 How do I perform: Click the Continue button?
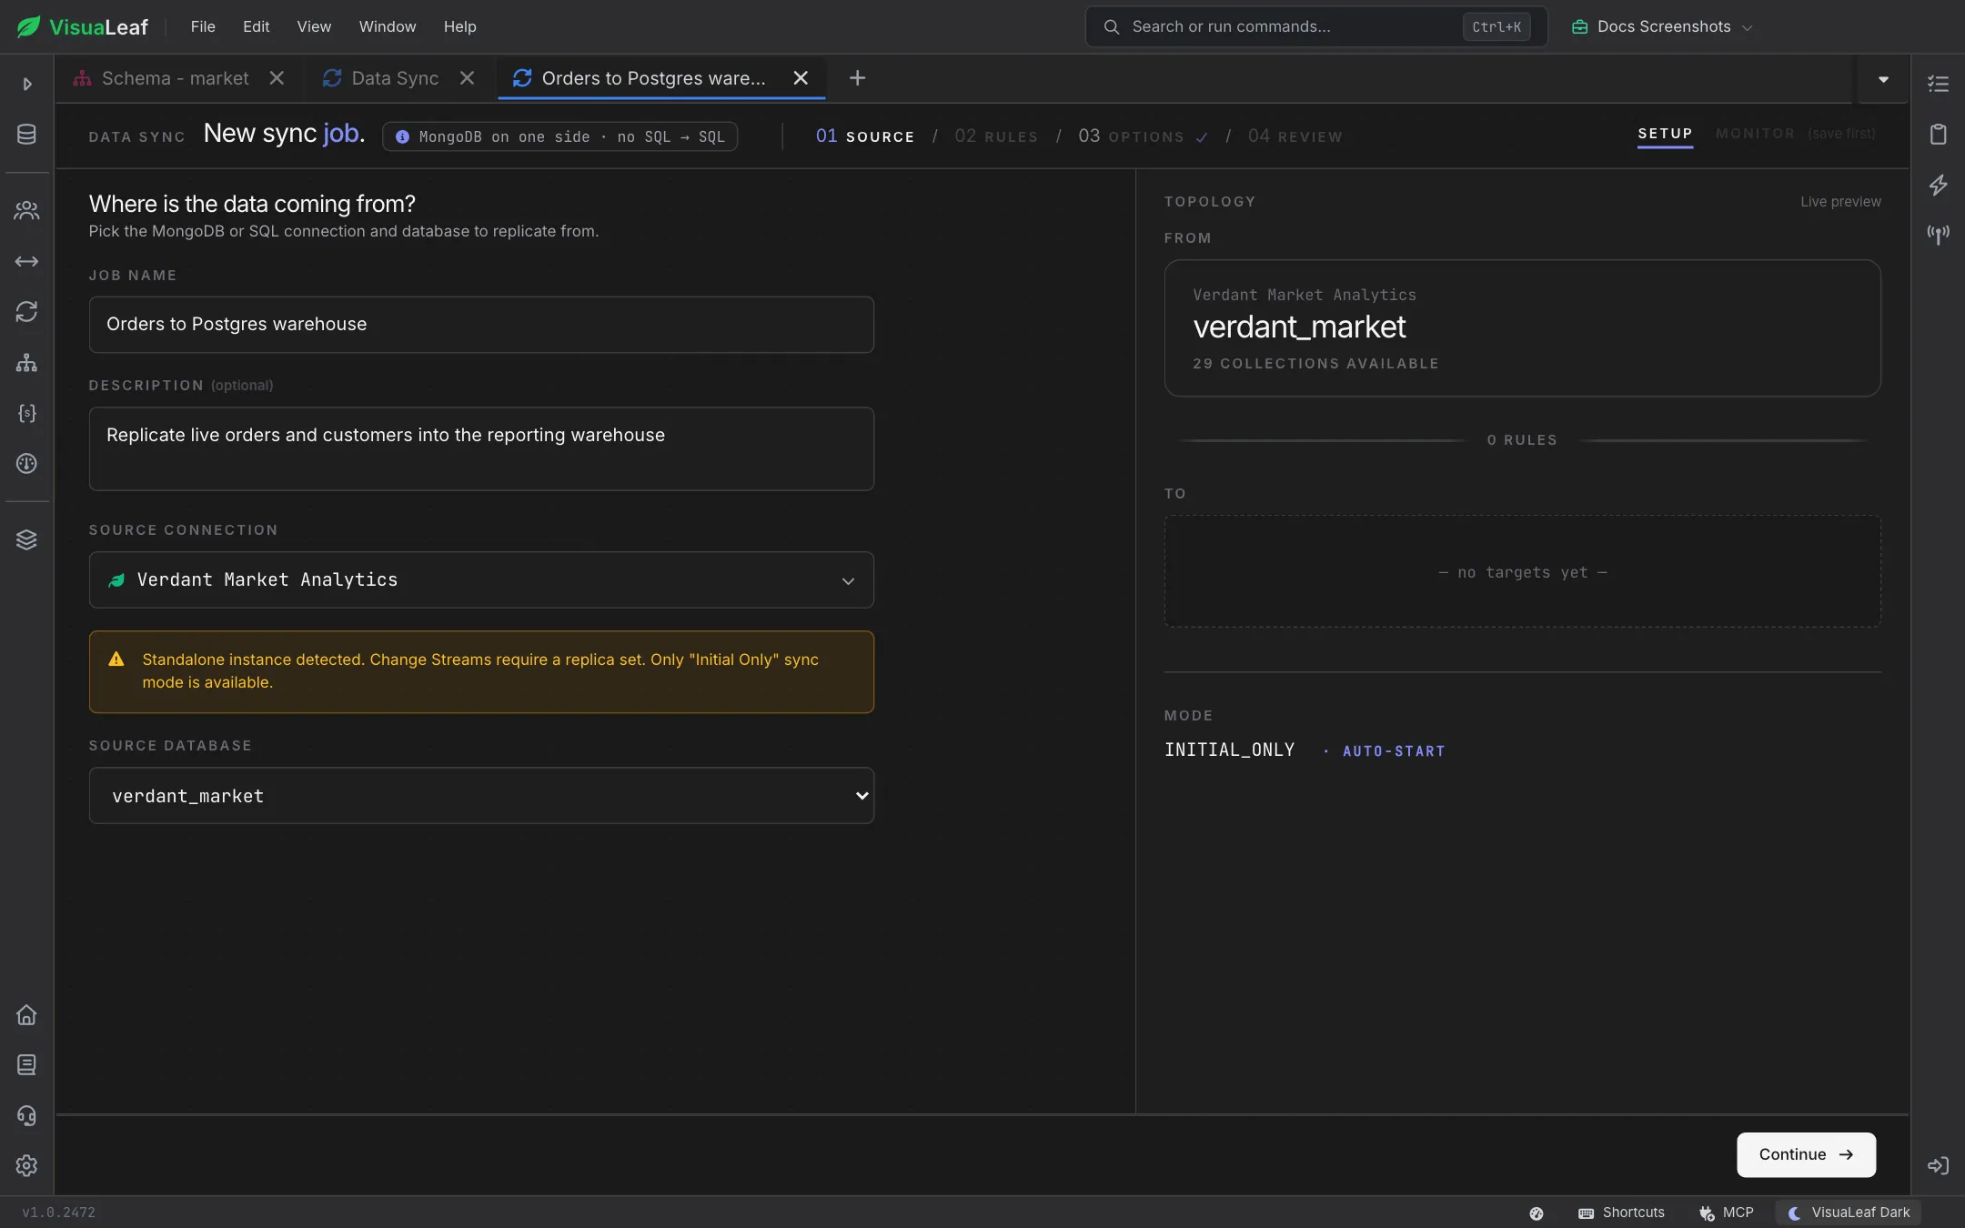[1806, 1154]
